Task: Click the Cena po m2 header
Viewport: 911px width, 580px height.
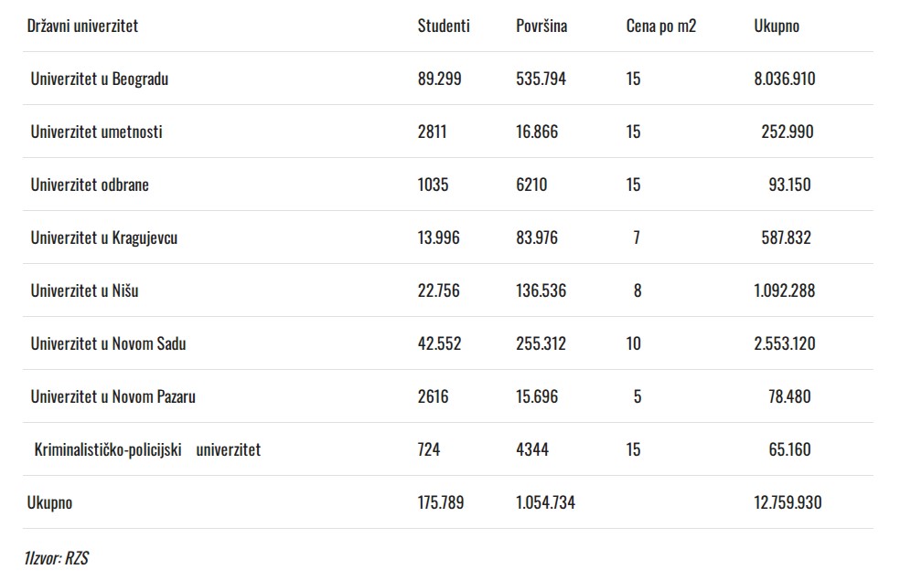Action: point(661,26)
